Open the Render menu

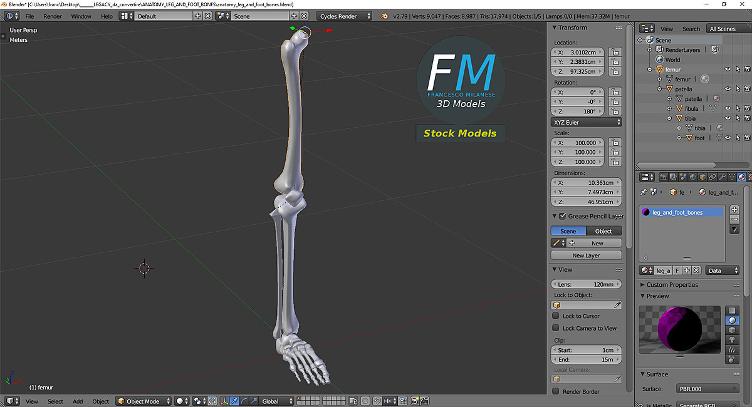click(53, 16)
